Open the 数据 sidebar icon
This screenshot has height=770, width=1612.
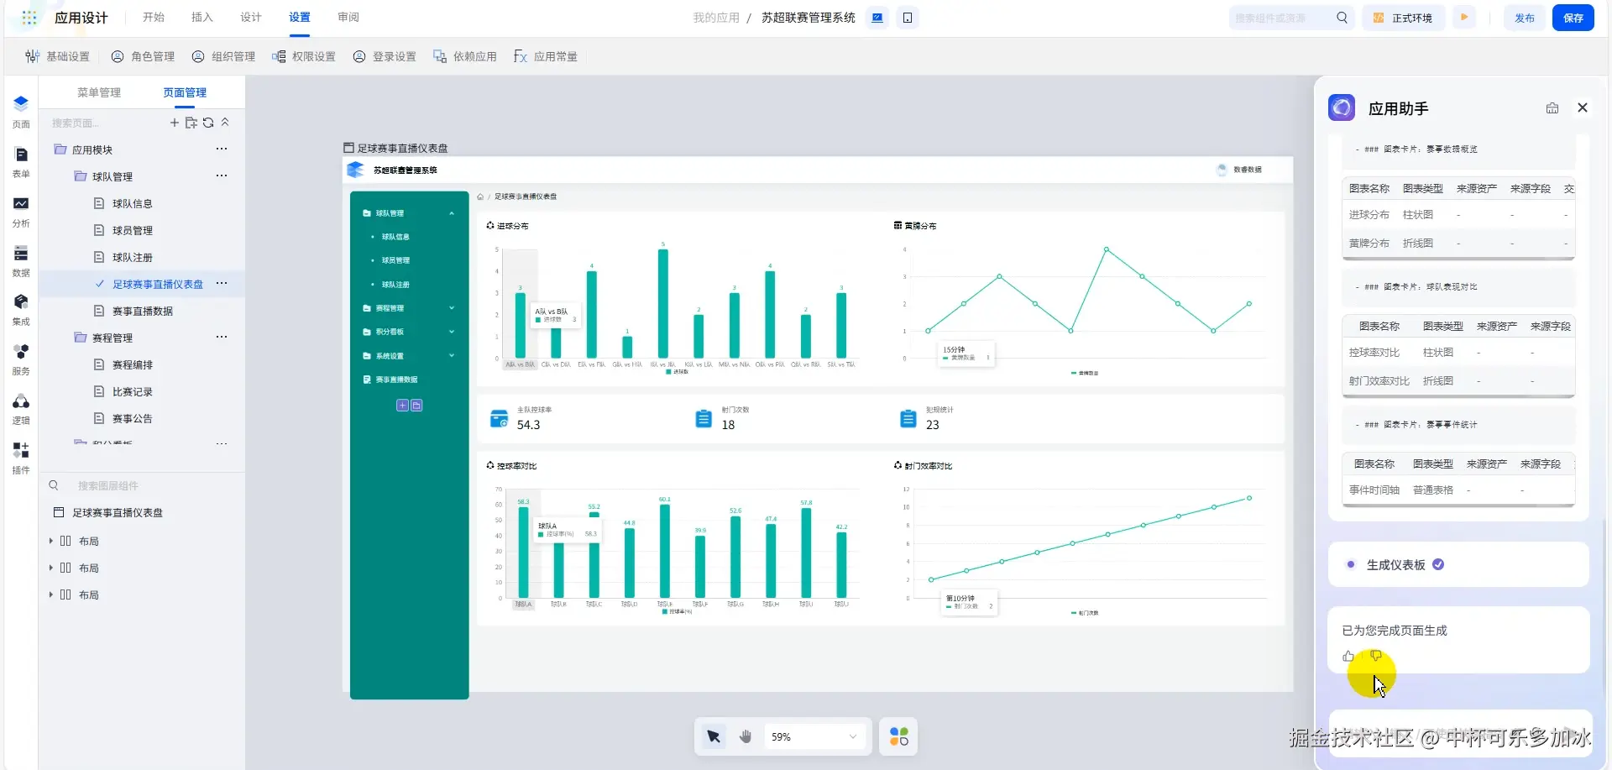click(21, 260)
